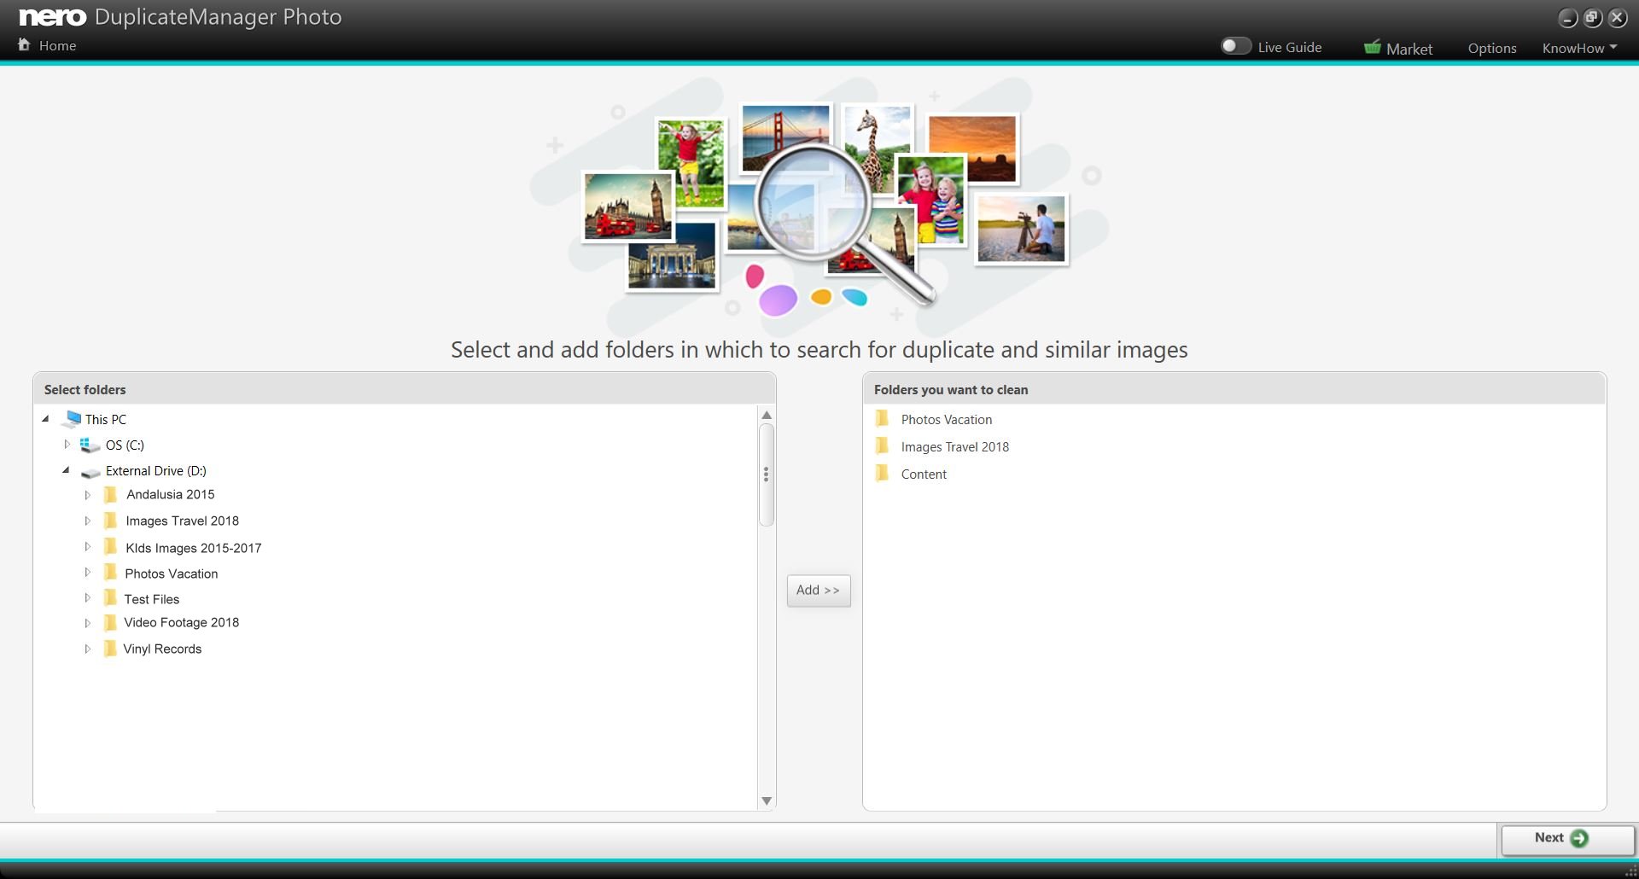Screen dimensions: 1639x879
Task: Expand the OS (C:) drive node
Action: [x=67, y=445]
